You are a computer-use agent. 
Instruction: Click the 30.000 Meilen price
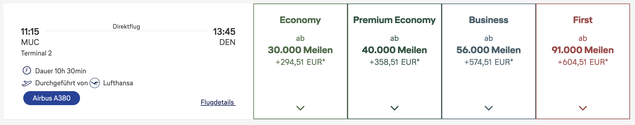300,50
